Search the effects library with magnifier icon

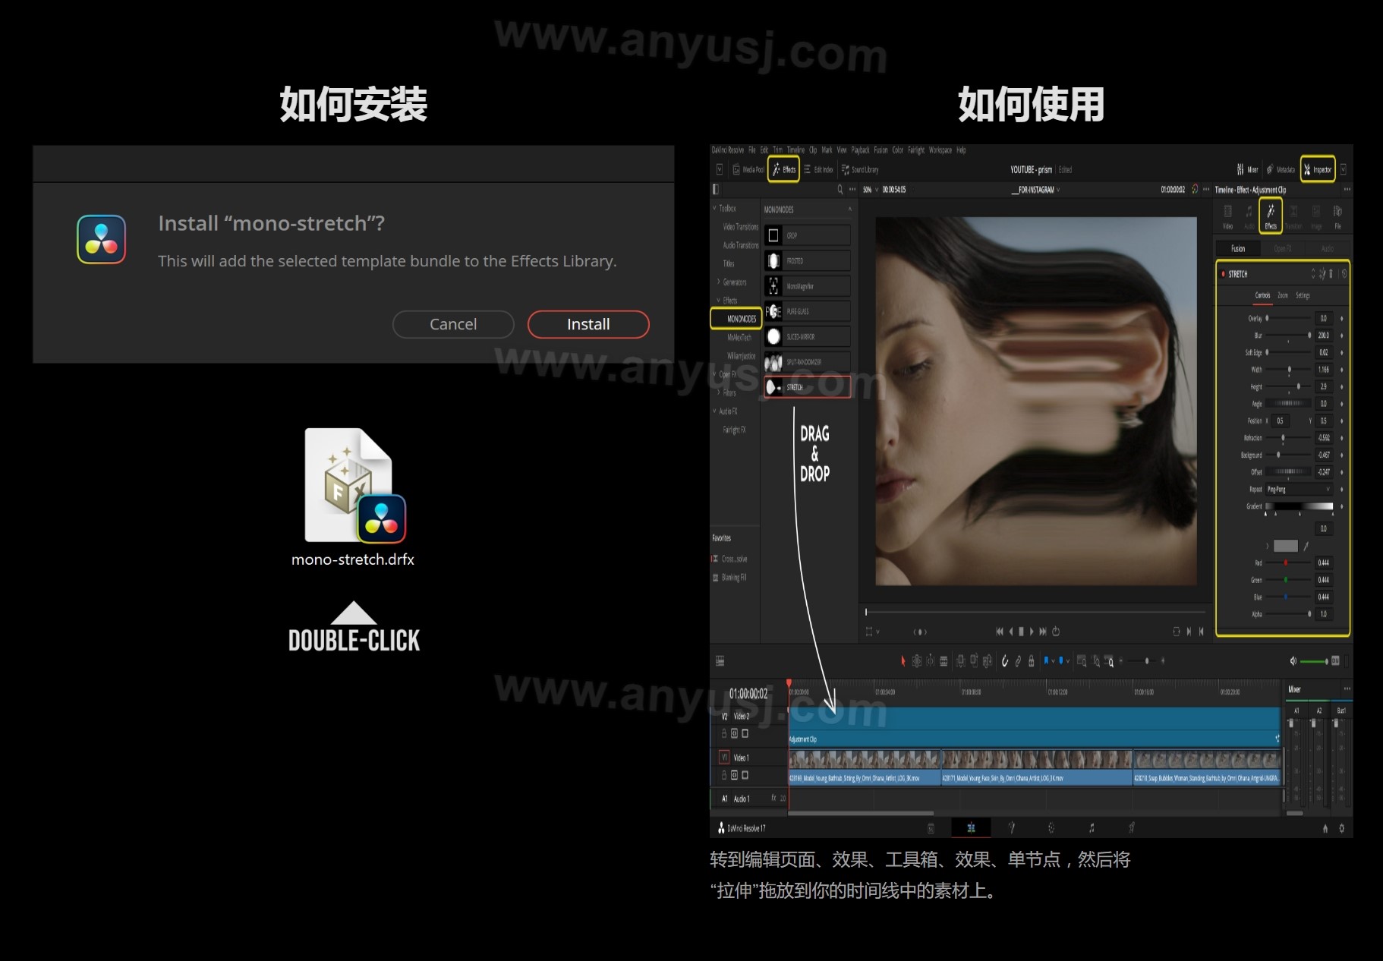pyautogui.click(x=840, y=190)
